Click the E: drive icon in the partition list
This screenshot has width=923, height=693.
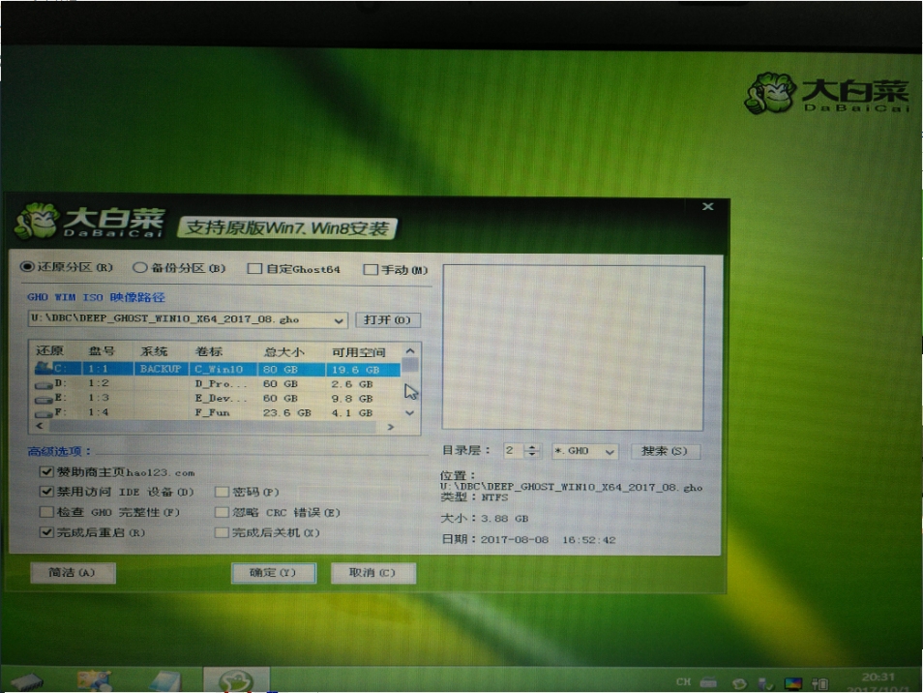(x=44, y=399)
